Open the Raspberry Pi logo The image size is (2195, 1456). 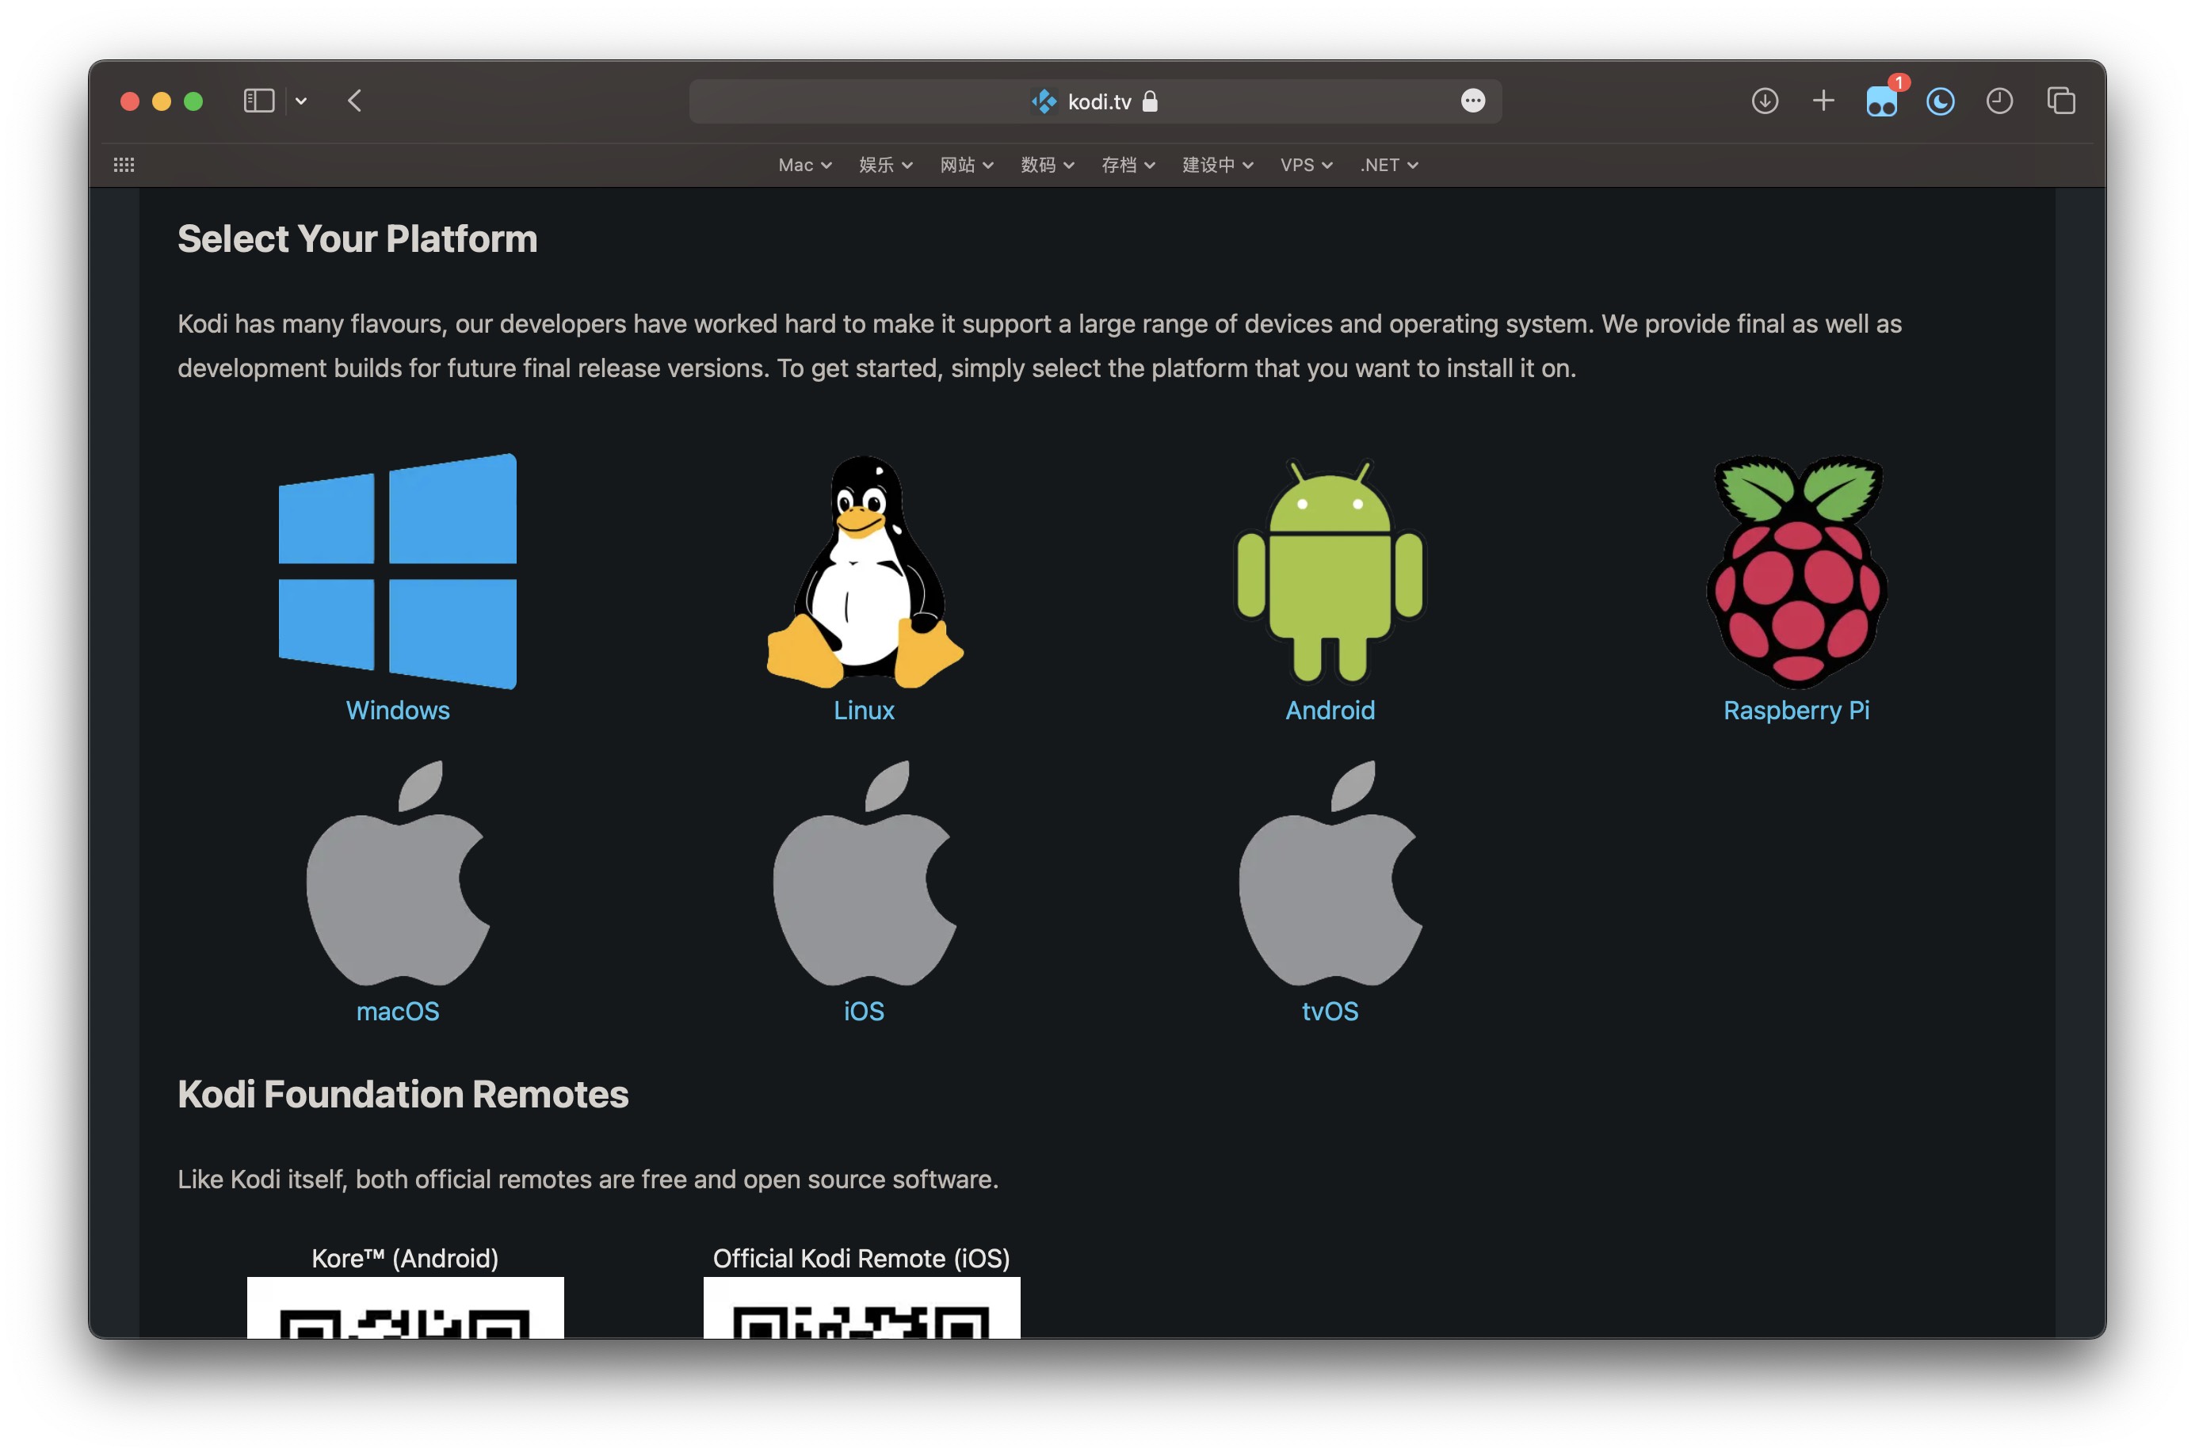click(1796, 572)
